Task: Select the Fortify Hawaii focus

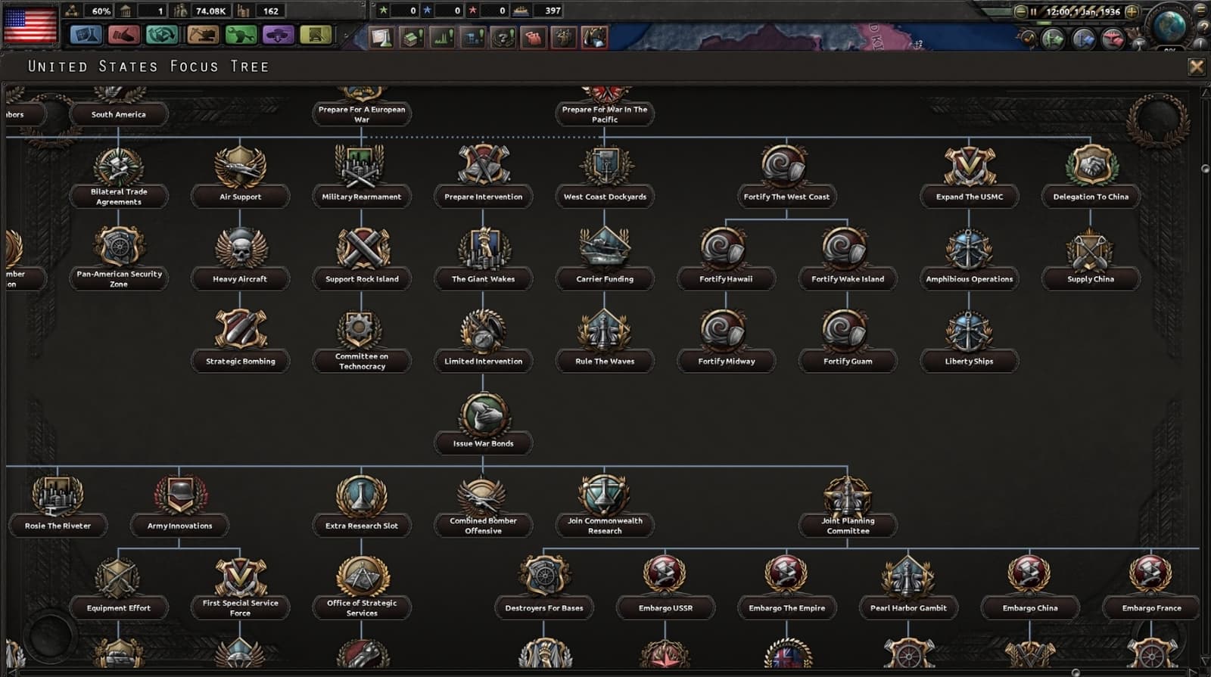Action: pyautogui.click(x=726, y=259)
